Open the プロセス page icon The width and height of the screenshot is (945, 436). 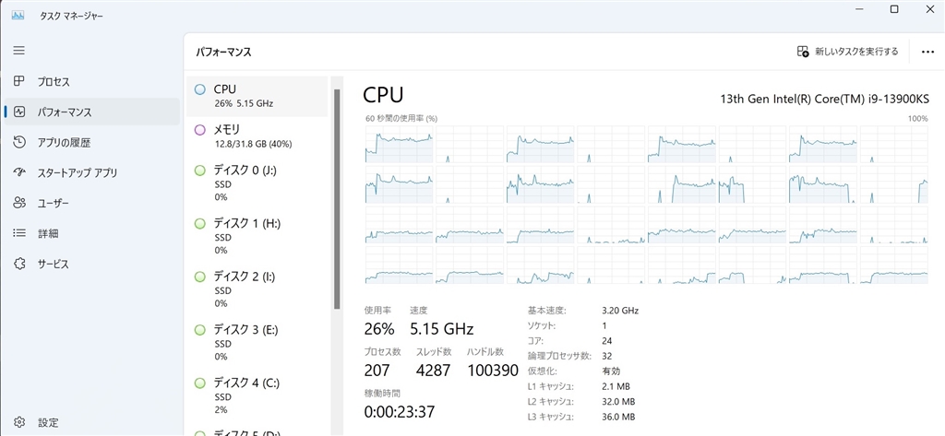point(19,81)
